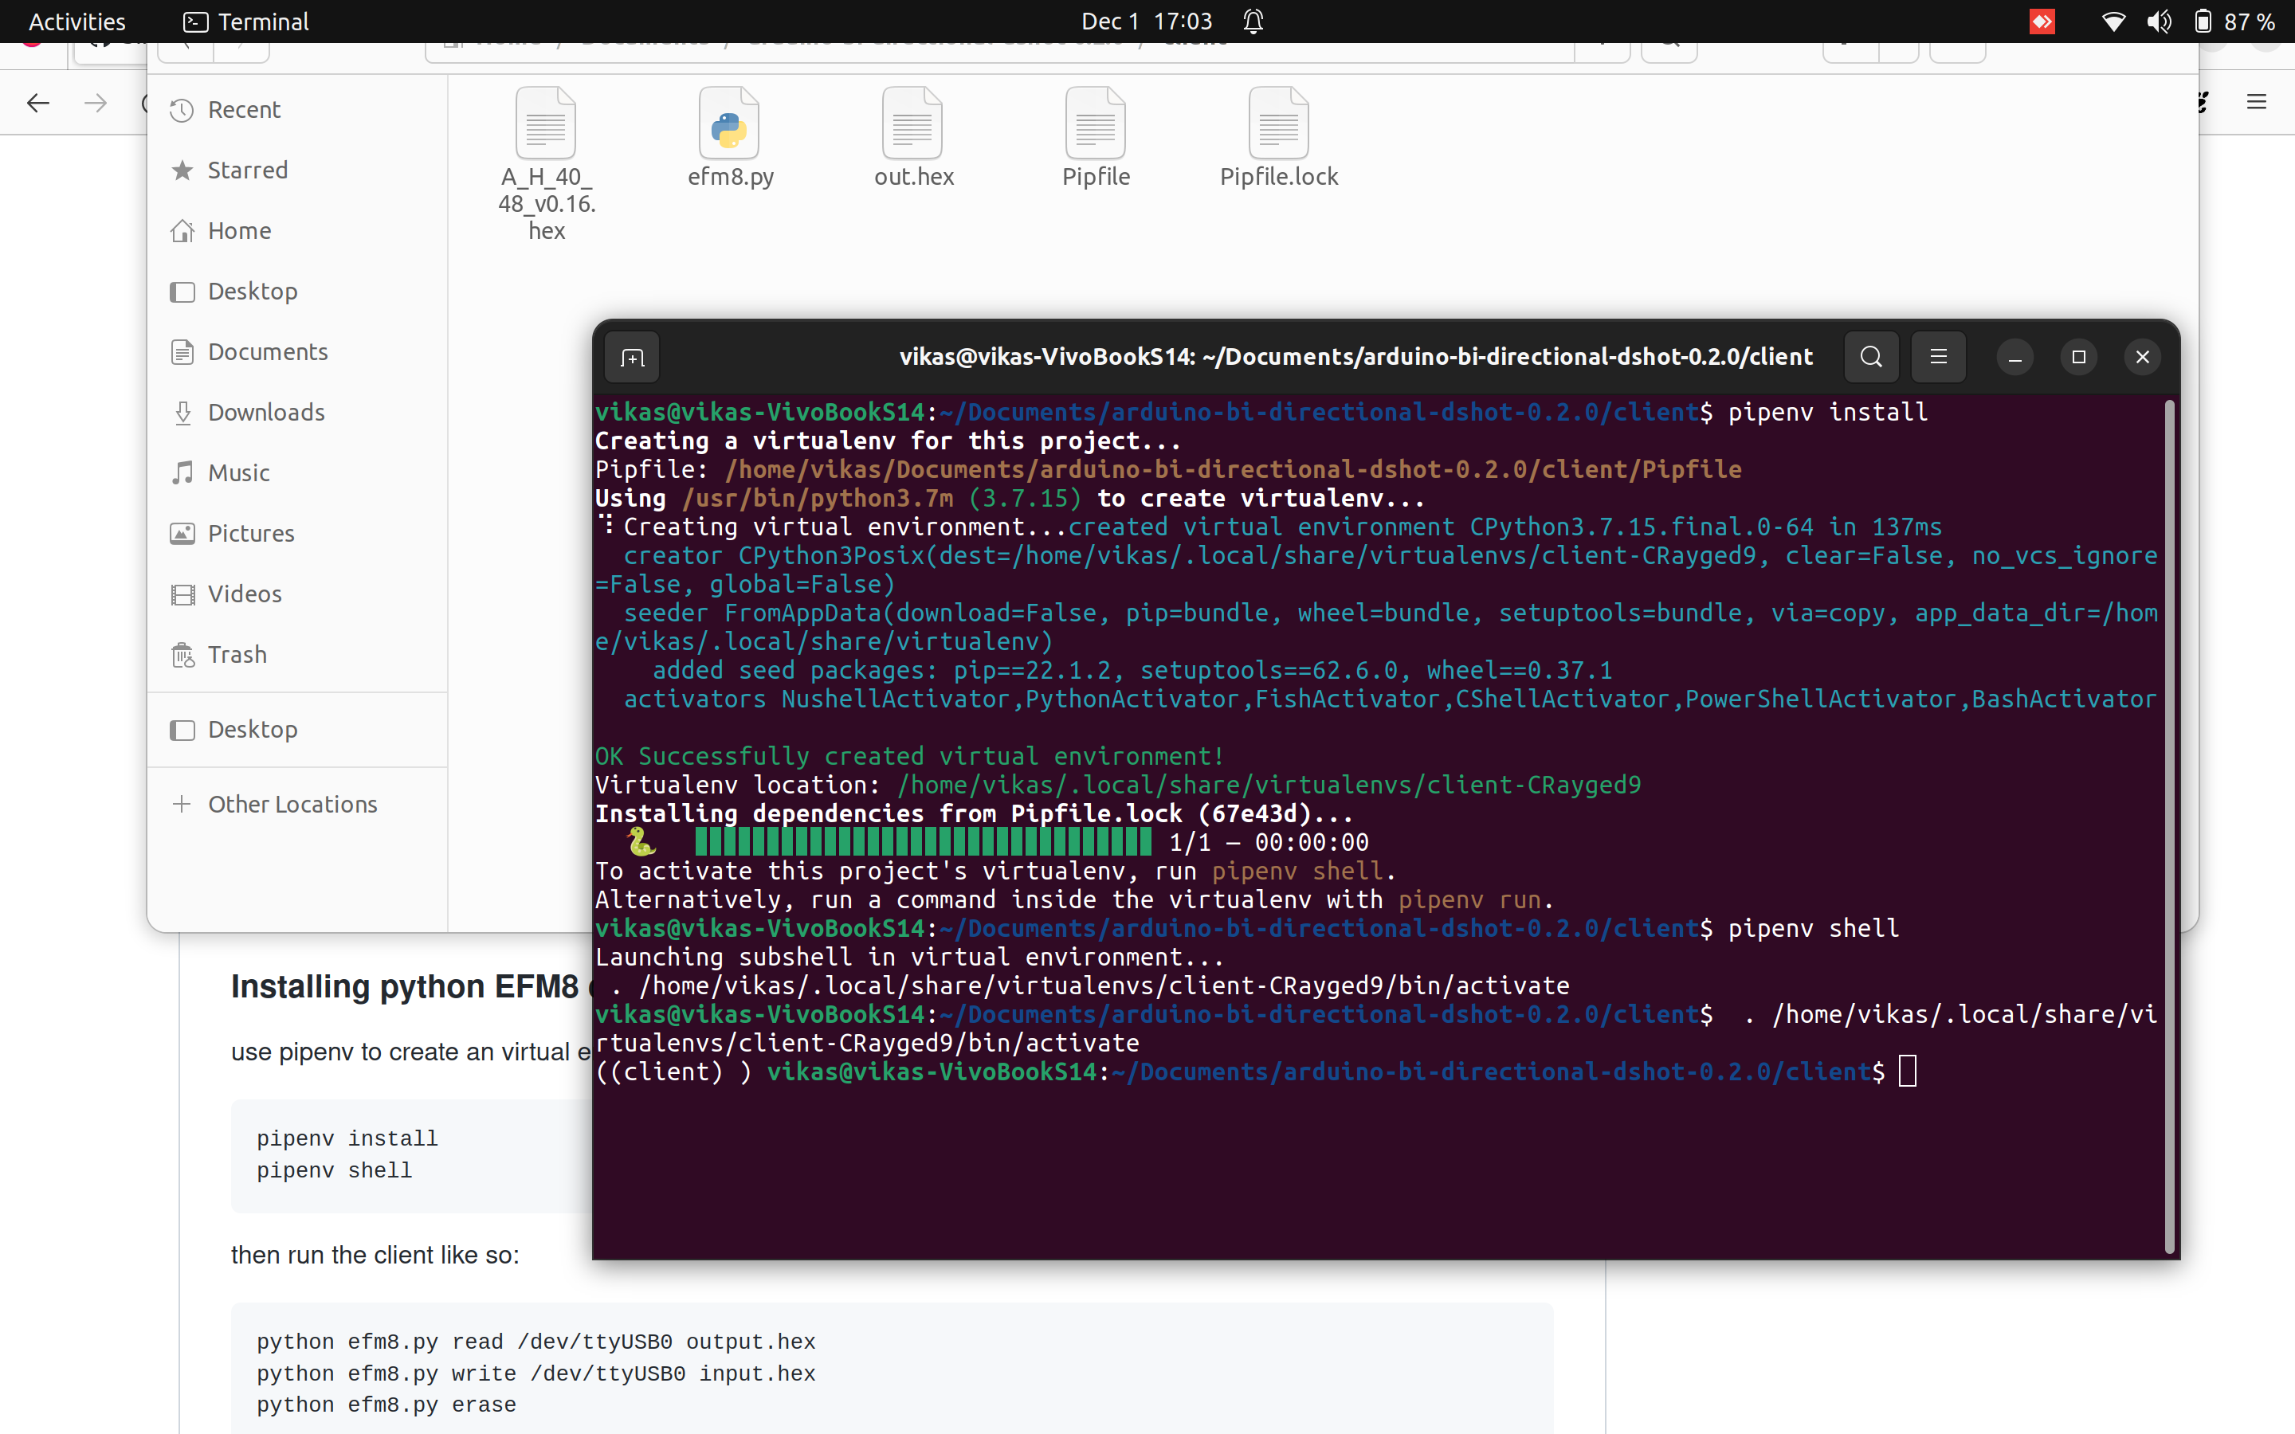This screenshot has height=1434, width=2295.
Task: Close the terminal window
Action: 2142,358
